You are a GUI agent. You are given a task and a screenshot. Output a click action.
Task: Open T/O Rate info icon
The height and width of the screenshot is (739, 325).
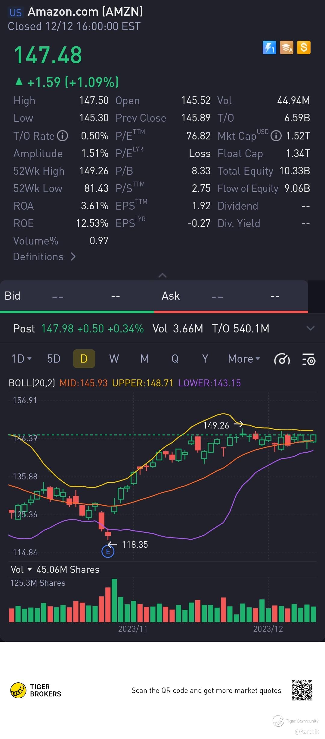[63, 136]
